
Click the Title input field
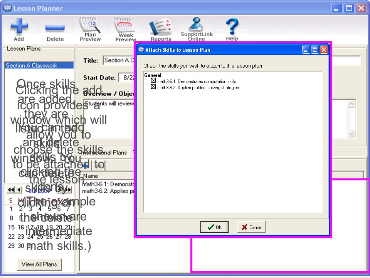click(231, 61)
